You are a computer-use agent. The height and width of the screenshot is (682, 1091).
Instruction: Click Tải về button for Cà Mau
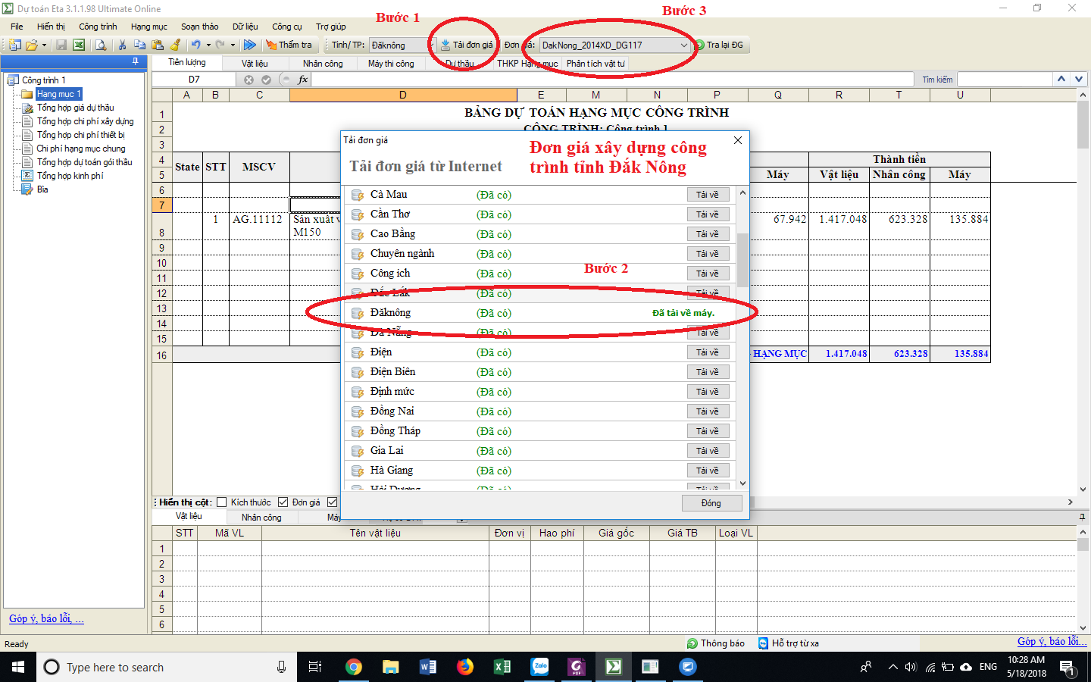click(x=708, y=195)
